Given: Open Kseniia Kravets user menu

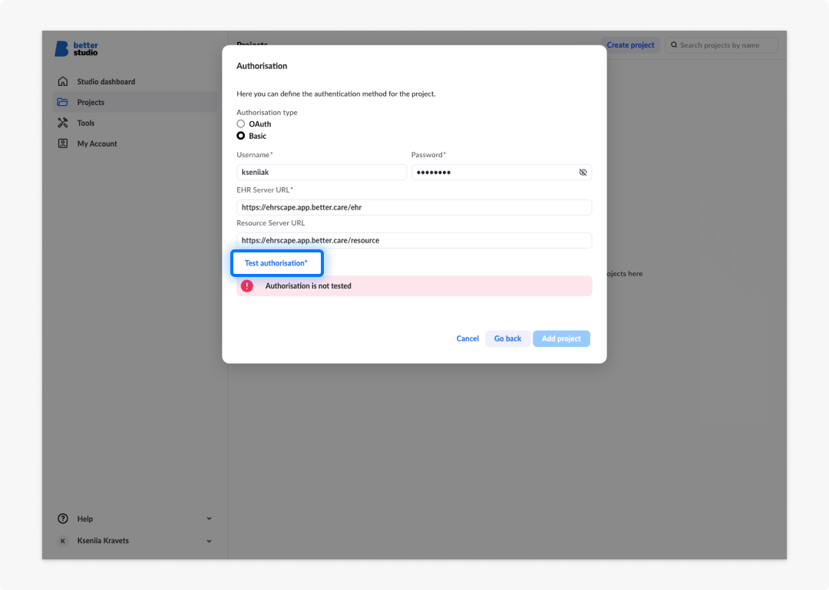Looking at the screenshot, I should coord(135,541).
